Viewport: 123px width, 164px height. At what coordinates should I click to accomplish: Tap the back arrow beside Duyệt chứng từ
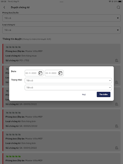[4, 7]
